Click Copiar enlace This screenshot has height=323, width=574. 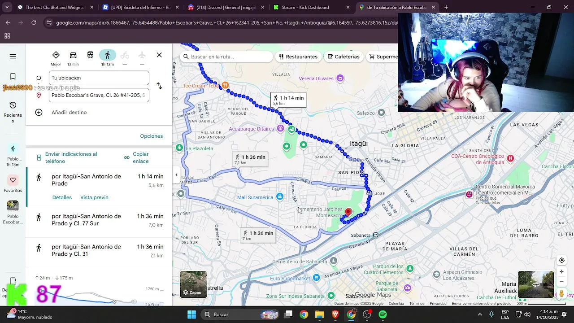[137, 157]
